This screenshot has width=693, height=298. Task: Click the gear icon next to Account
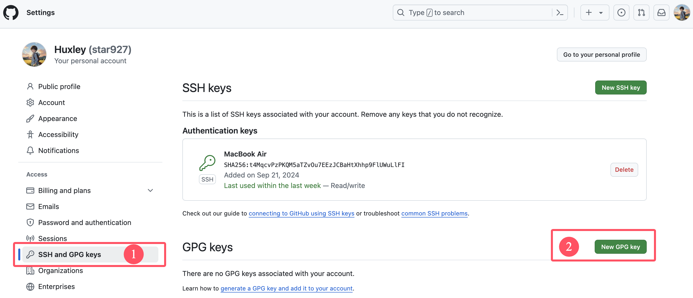coord(30,103)
